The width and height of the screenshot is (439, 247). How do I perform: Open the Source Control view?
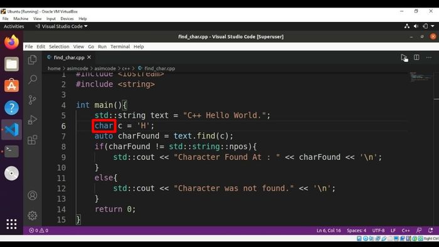click(33, 100)
